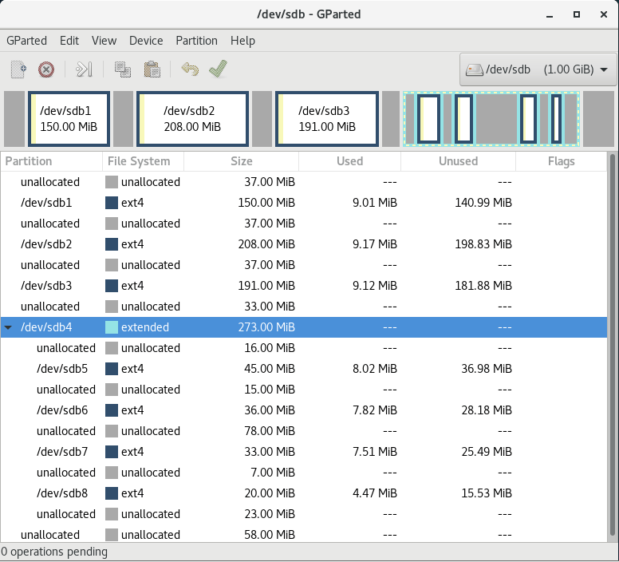
Task: Open the Help menu
Action: (242, 41)
